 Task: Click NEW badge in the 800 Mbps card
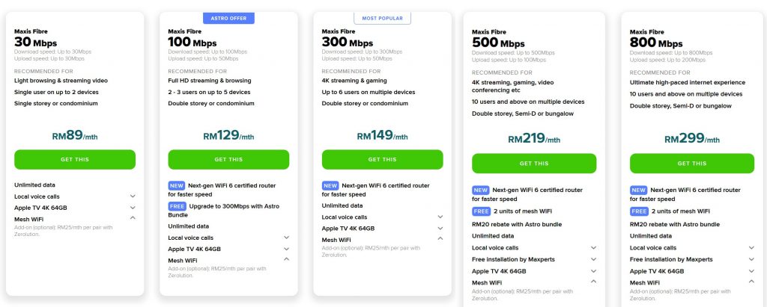[x=638, y=190]
